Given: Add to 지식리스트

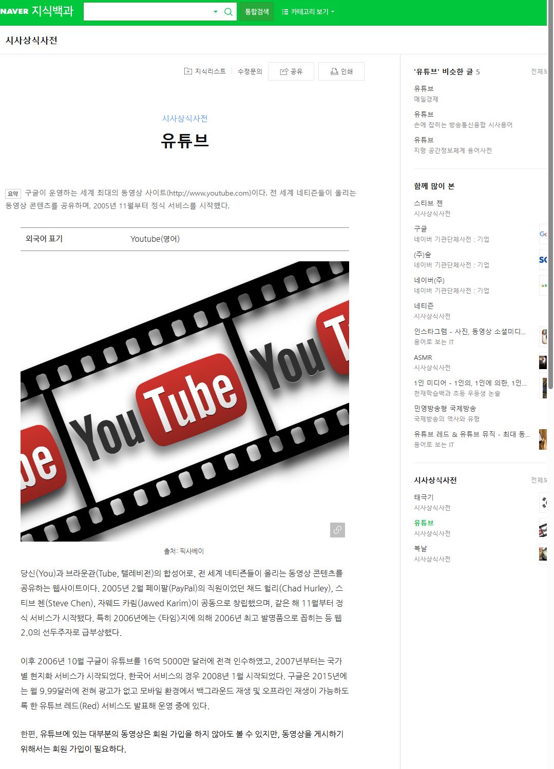Looking at the screenshot, I should [205, 71].
